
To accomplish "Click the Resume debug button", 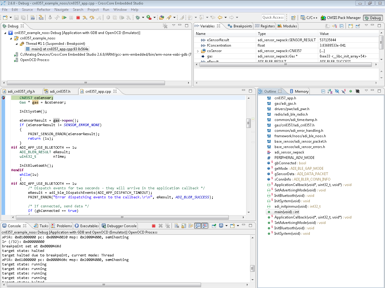I will pos(64,18).
